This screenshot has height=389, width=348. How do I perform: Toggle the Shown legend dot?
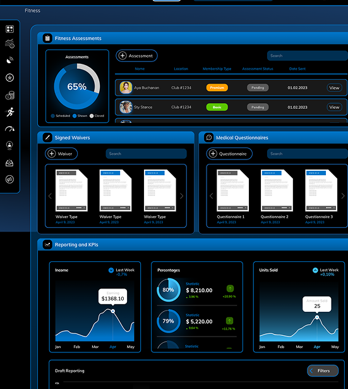tap(75, 116)
